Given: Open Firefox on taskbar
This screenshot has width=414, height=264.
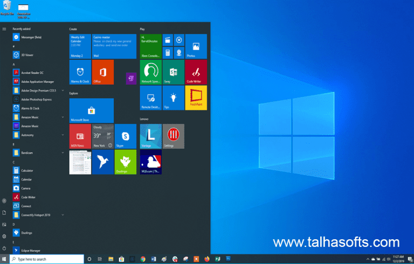Looking at the screenshot, I should (207, 259).
